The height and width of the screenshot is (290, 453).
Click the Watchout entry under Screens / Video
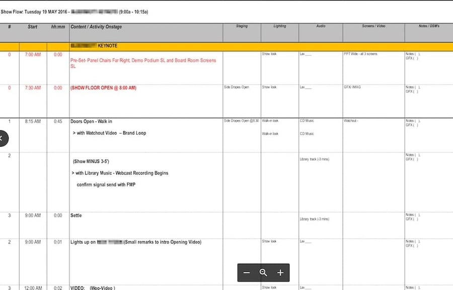point(351,120)
